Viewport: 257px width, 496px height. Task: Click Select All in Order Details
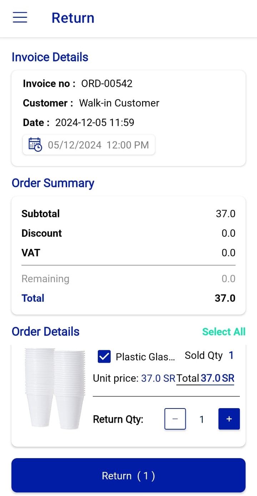click(x=224, y=332)
